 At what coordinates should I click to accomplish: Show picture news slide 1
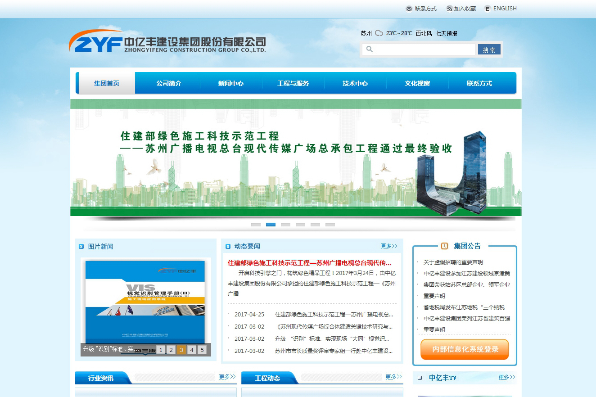[161, 350]
